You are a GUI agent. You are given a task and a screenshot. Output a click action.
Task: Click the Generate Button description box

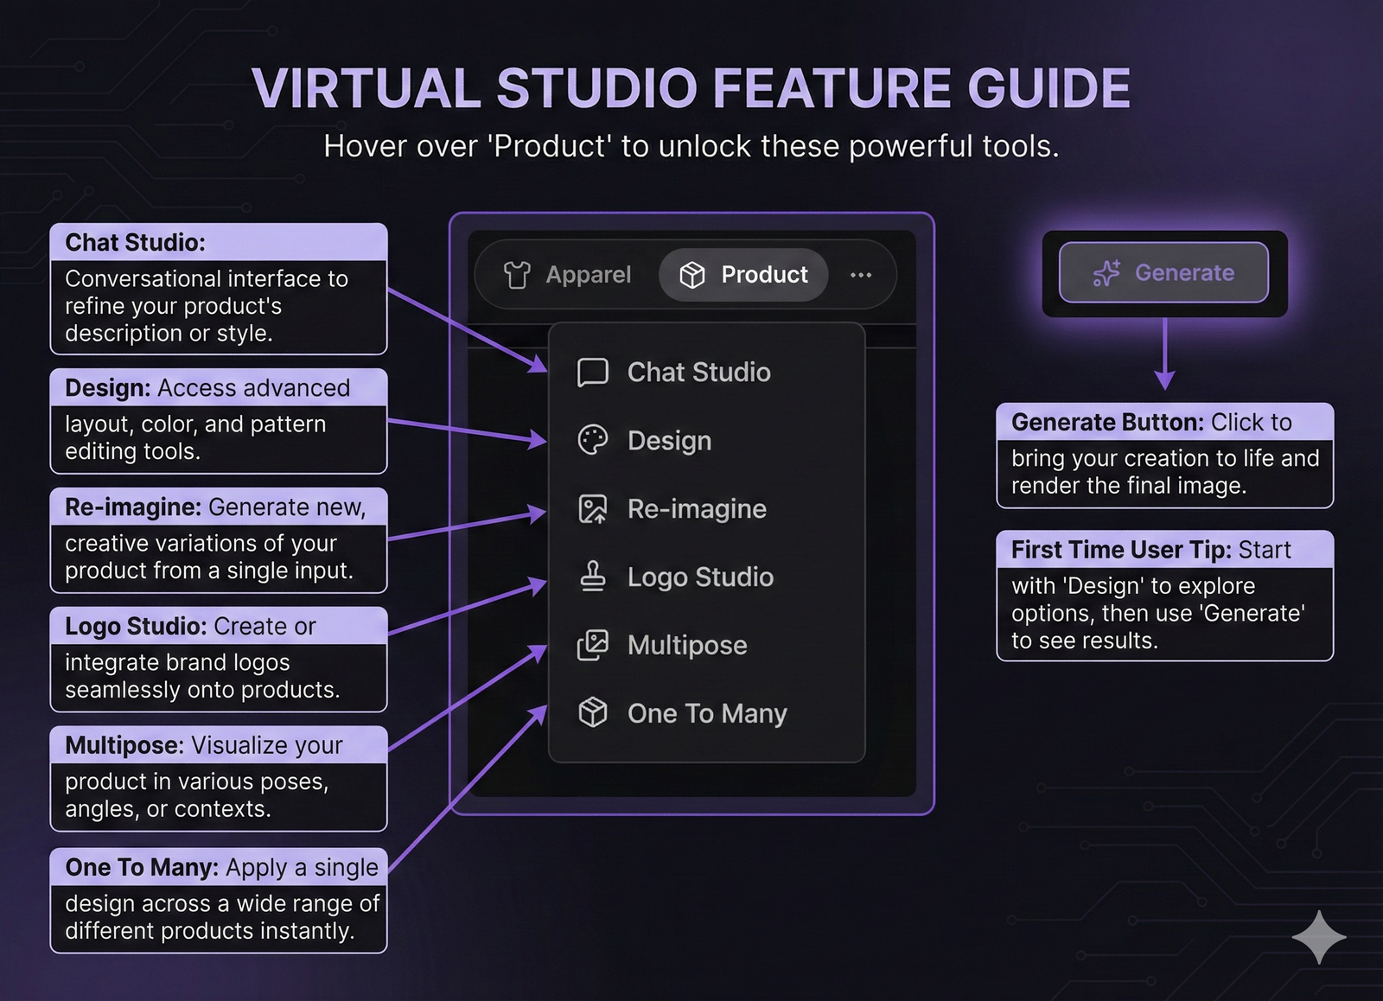click(1164, 456)
